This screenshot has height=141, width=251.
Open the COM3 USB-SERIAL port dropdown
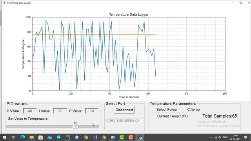[124, 121]
